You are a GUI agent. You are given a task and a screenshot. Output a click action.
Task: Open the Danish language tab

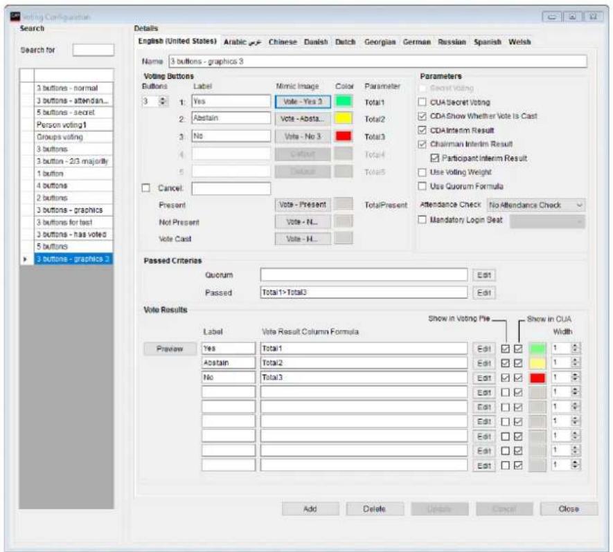click(x=316, y=42)
